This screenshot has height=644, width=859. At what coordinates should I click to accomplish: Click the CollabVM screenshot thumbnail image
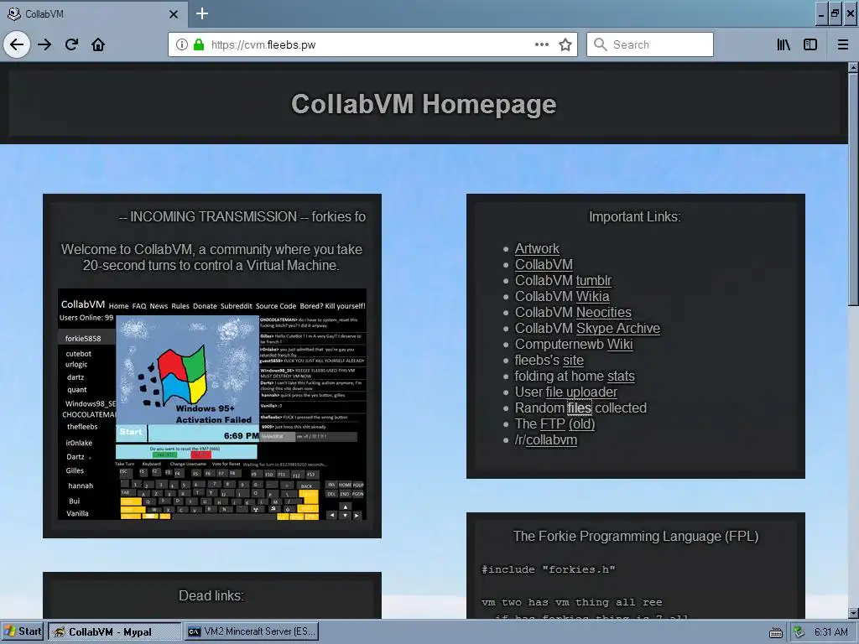(212, 404)
